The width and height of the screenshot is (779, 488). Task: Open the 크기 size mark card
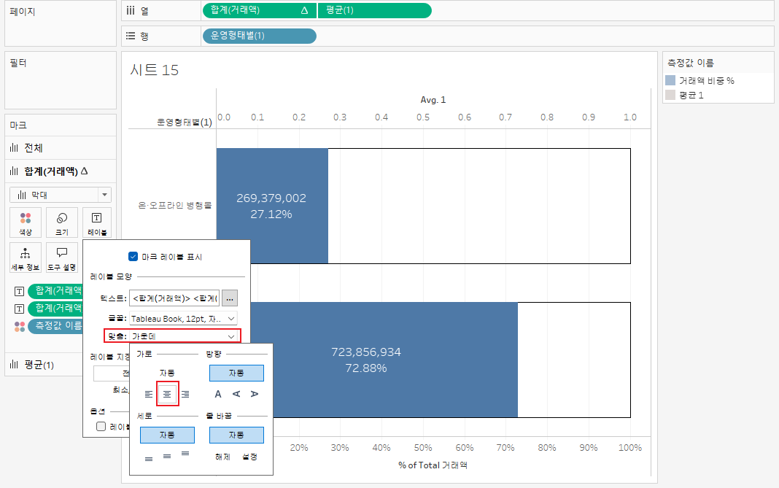coord(61,222)
